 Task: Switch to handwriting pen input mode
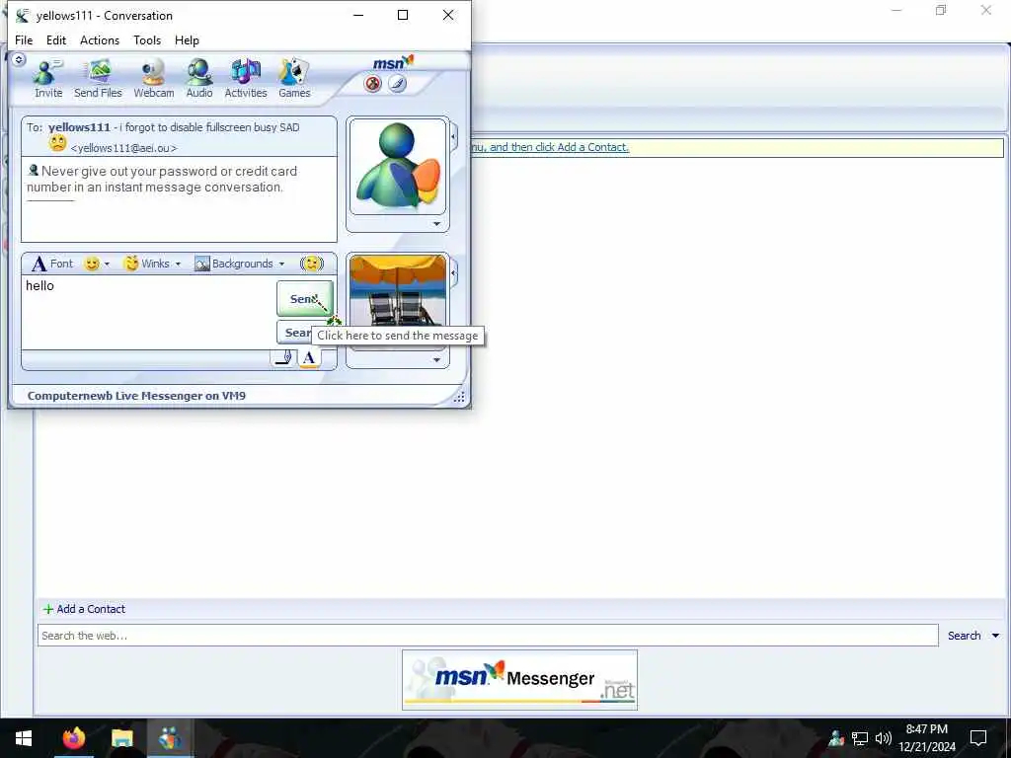tap(283, 358)
